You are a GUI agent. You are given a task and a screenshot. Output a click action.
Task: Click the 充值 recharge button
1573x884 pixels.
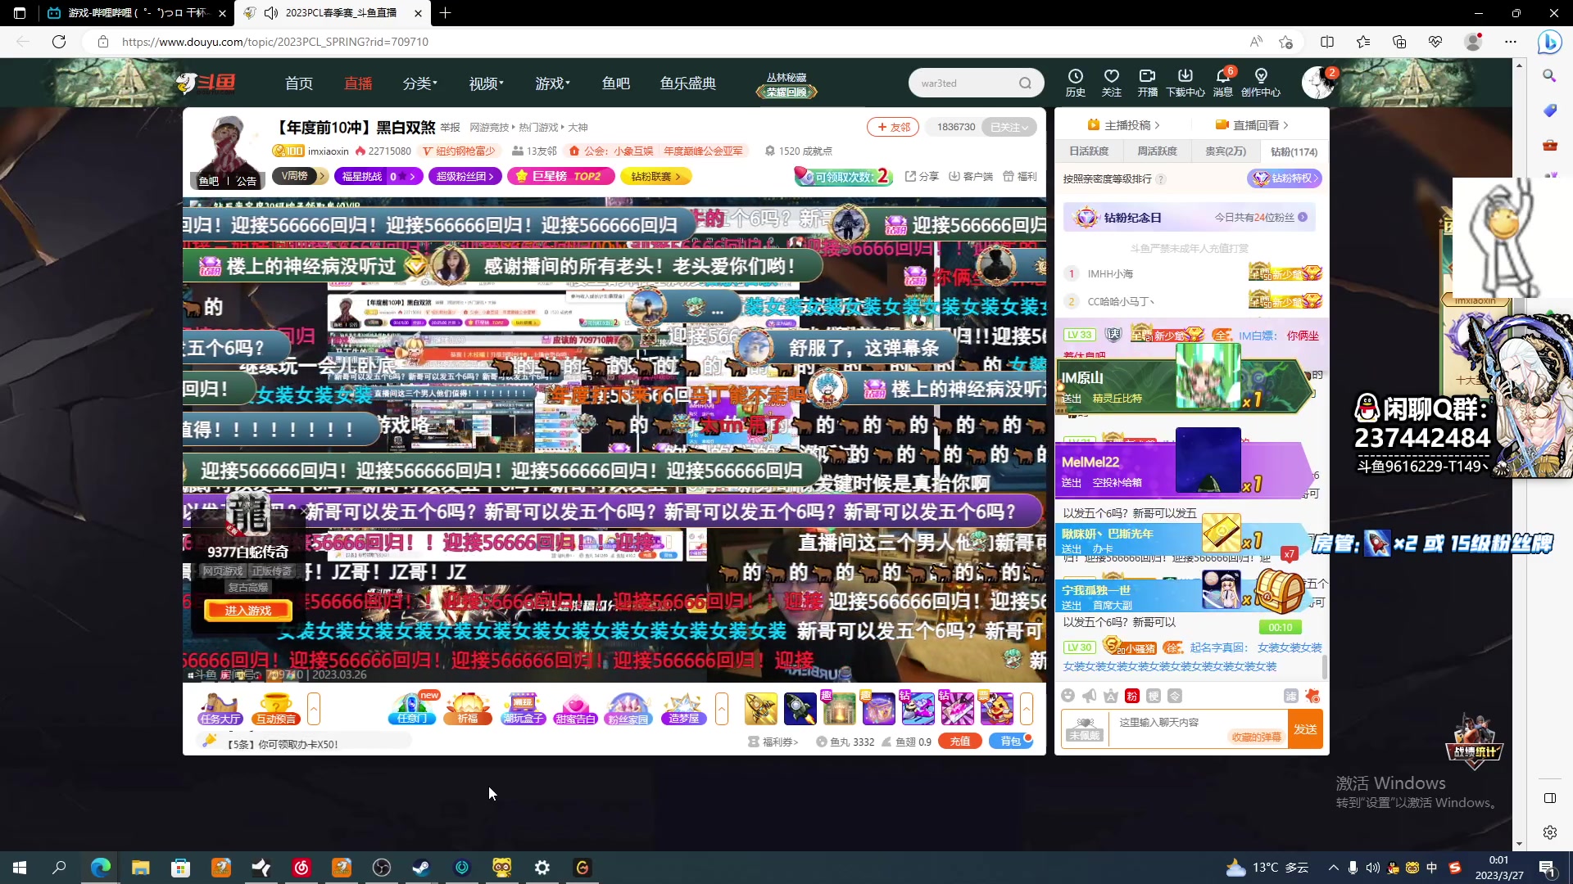[960, 742]
